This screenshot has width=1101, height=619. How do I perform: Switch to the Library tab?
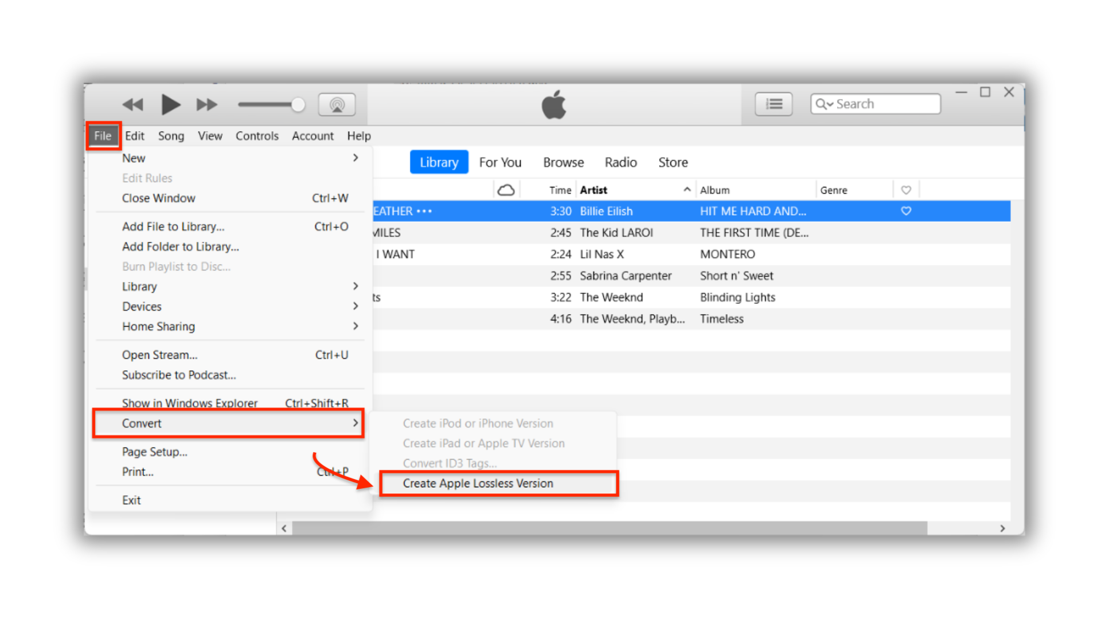click(439, 162)
